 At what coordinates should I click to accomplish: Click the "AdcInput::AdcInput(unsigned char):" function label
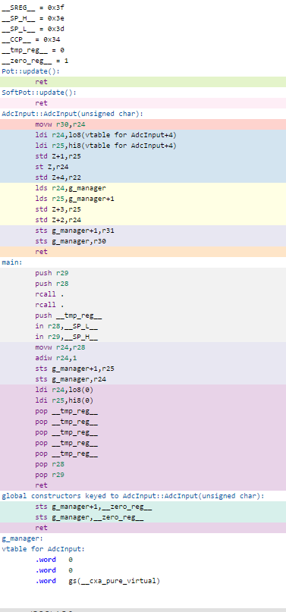click(x=73, y=114)
